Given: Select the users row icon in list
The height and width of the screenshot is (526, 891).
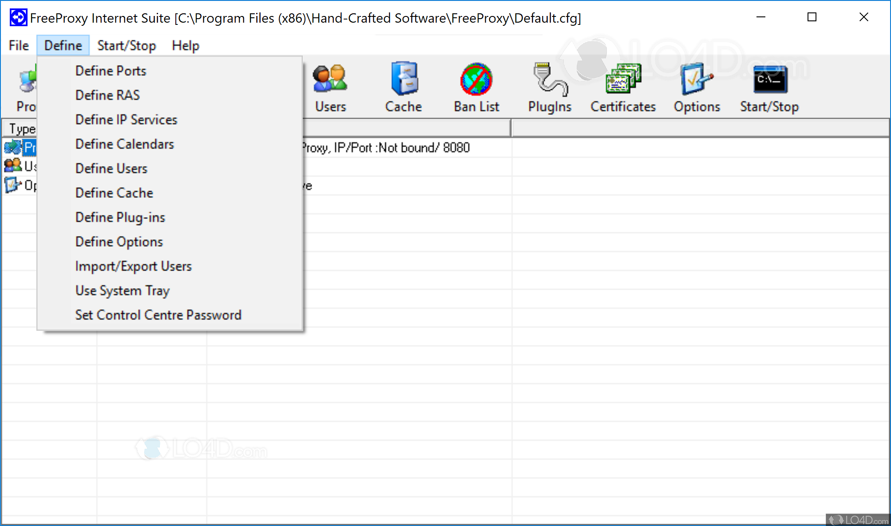Looking at the screenshot, I should tap(13, 166).
